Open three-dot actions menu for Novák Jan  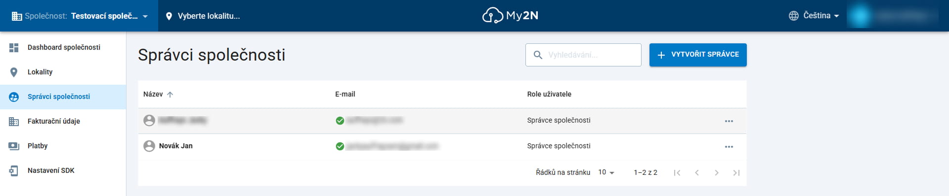point(729,147)
